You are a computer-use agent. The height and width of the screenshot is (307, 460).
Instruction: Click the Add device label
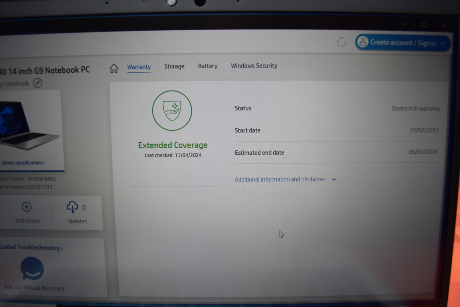click(x=28, y=221)
